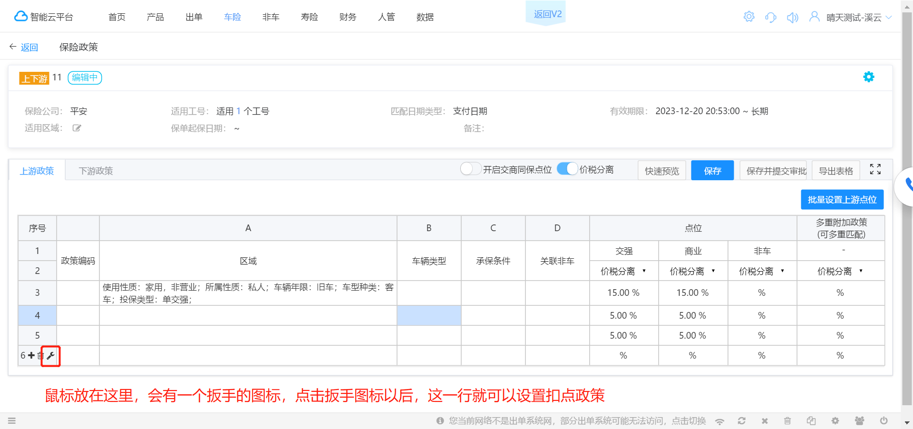
Task: Open the 晴天测试-溪云 user dropdown
Action: point(859,18)
